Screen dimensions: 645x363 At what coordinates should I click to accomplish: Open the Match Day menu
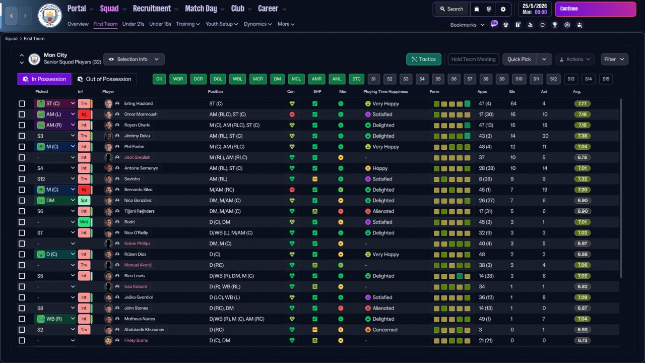(204, 9)
